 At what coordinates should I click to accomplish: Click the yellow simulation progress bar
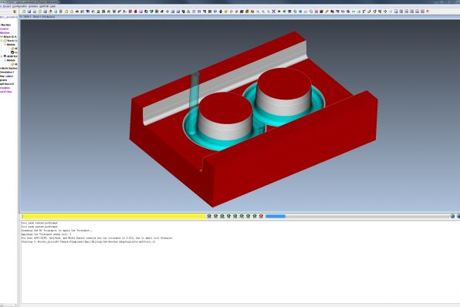tap(113, 217)
